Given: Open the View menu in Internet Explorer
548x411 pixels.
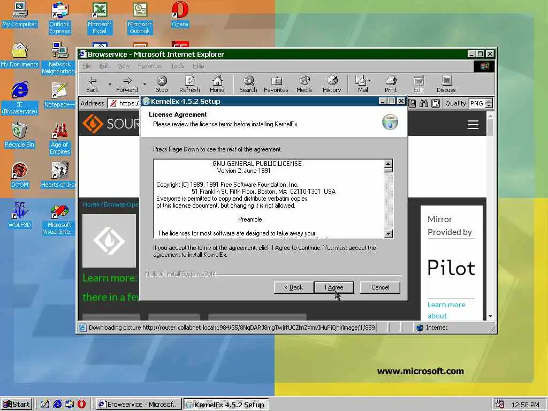Looking at the screenshot, I should [x=124, y=66].
